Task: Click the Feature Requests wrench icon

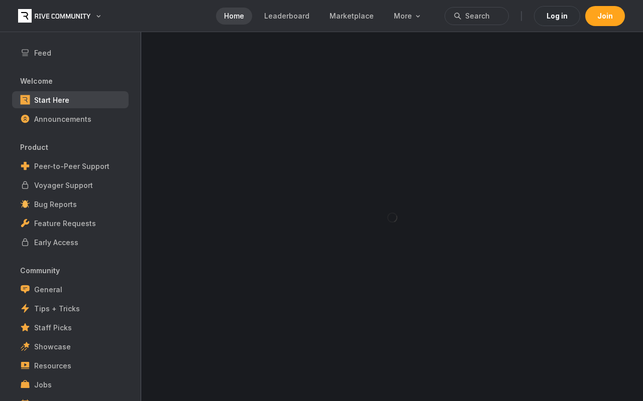Action: pyautogui.click(x=25, y=223)
